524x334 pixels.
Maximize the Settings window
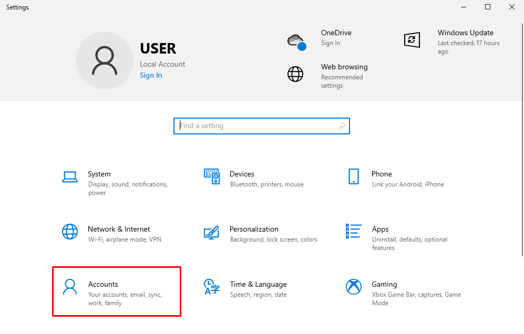point(488,7)
